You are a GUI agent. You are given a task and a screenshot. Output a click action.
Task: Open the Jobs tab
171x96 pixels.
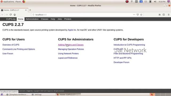60,19
